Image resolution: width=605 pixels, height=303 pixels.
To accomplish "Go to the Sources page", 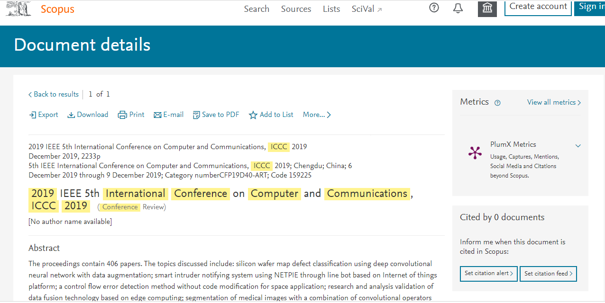I will click(x=296, y=9).
